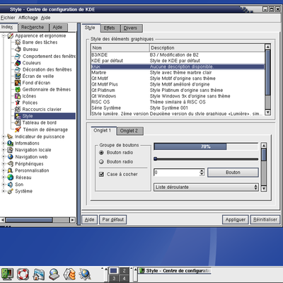Collapse the Apparence et ergonomie branch
Screen dimensions: 283x283
[4, 35]
